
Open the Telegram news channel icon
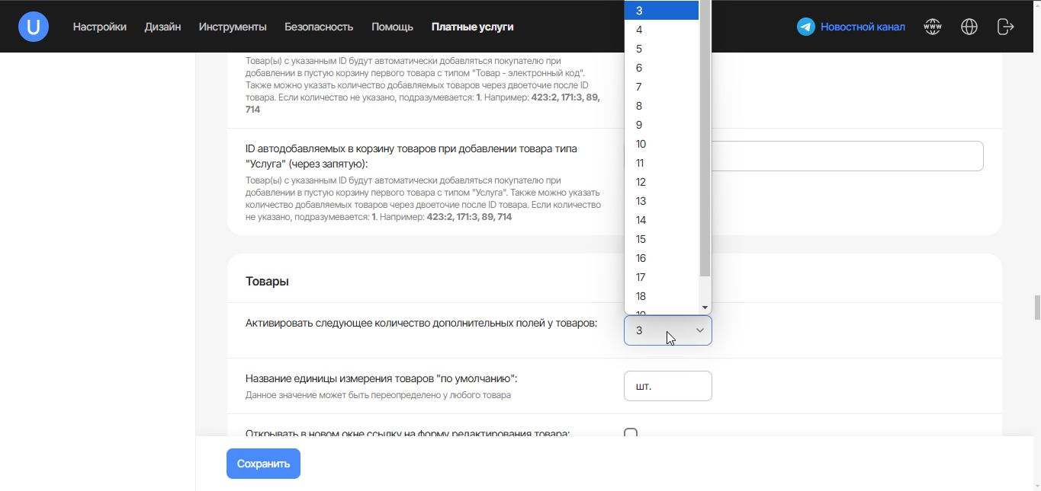click(805, 27)
